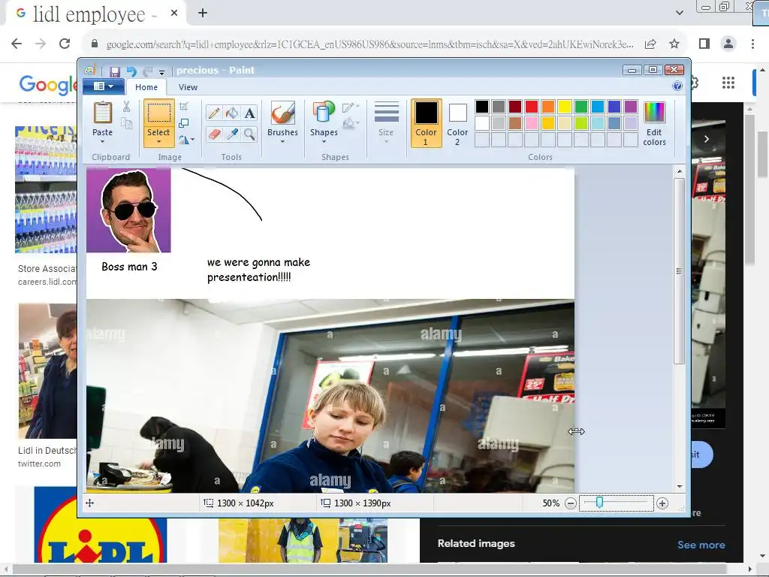Click the Brushes tool icon

(282, 113)
